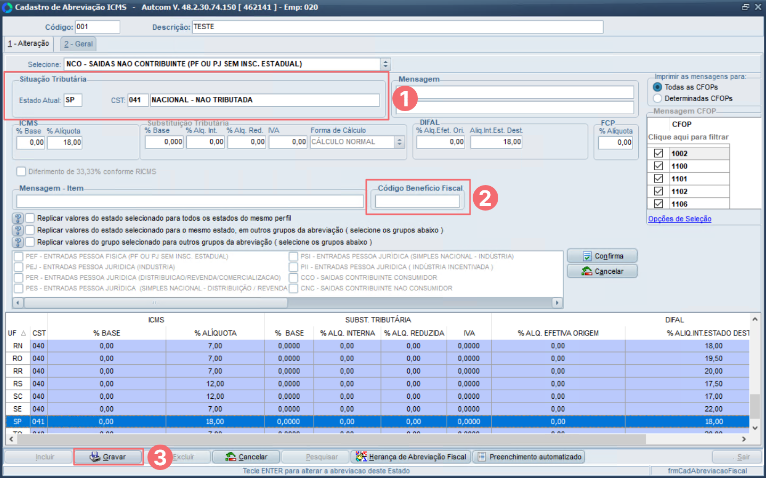Screen dimensions: 766x478
Task: Select the Determinadas CFOPs radio option
Action: (x=657, y=98)
